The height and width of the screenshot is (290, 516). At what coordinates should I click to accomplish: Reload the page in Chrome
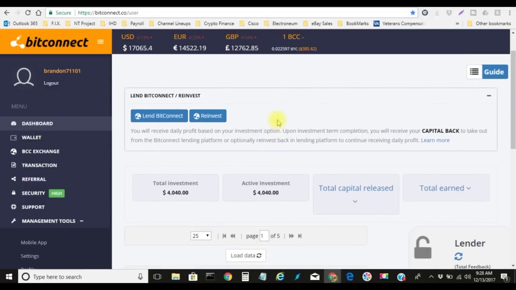point(28,12)
